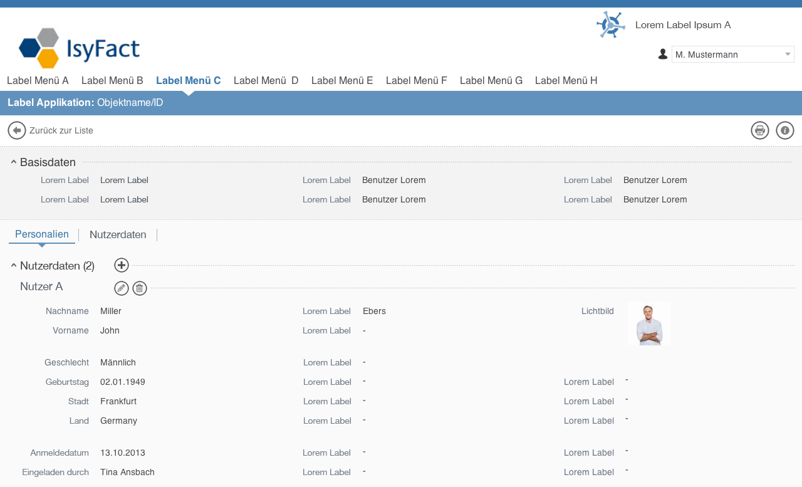Viewport: 802px width, 487px height.
Task: Click the IsyFact logo
Action: tap(80, 48)
